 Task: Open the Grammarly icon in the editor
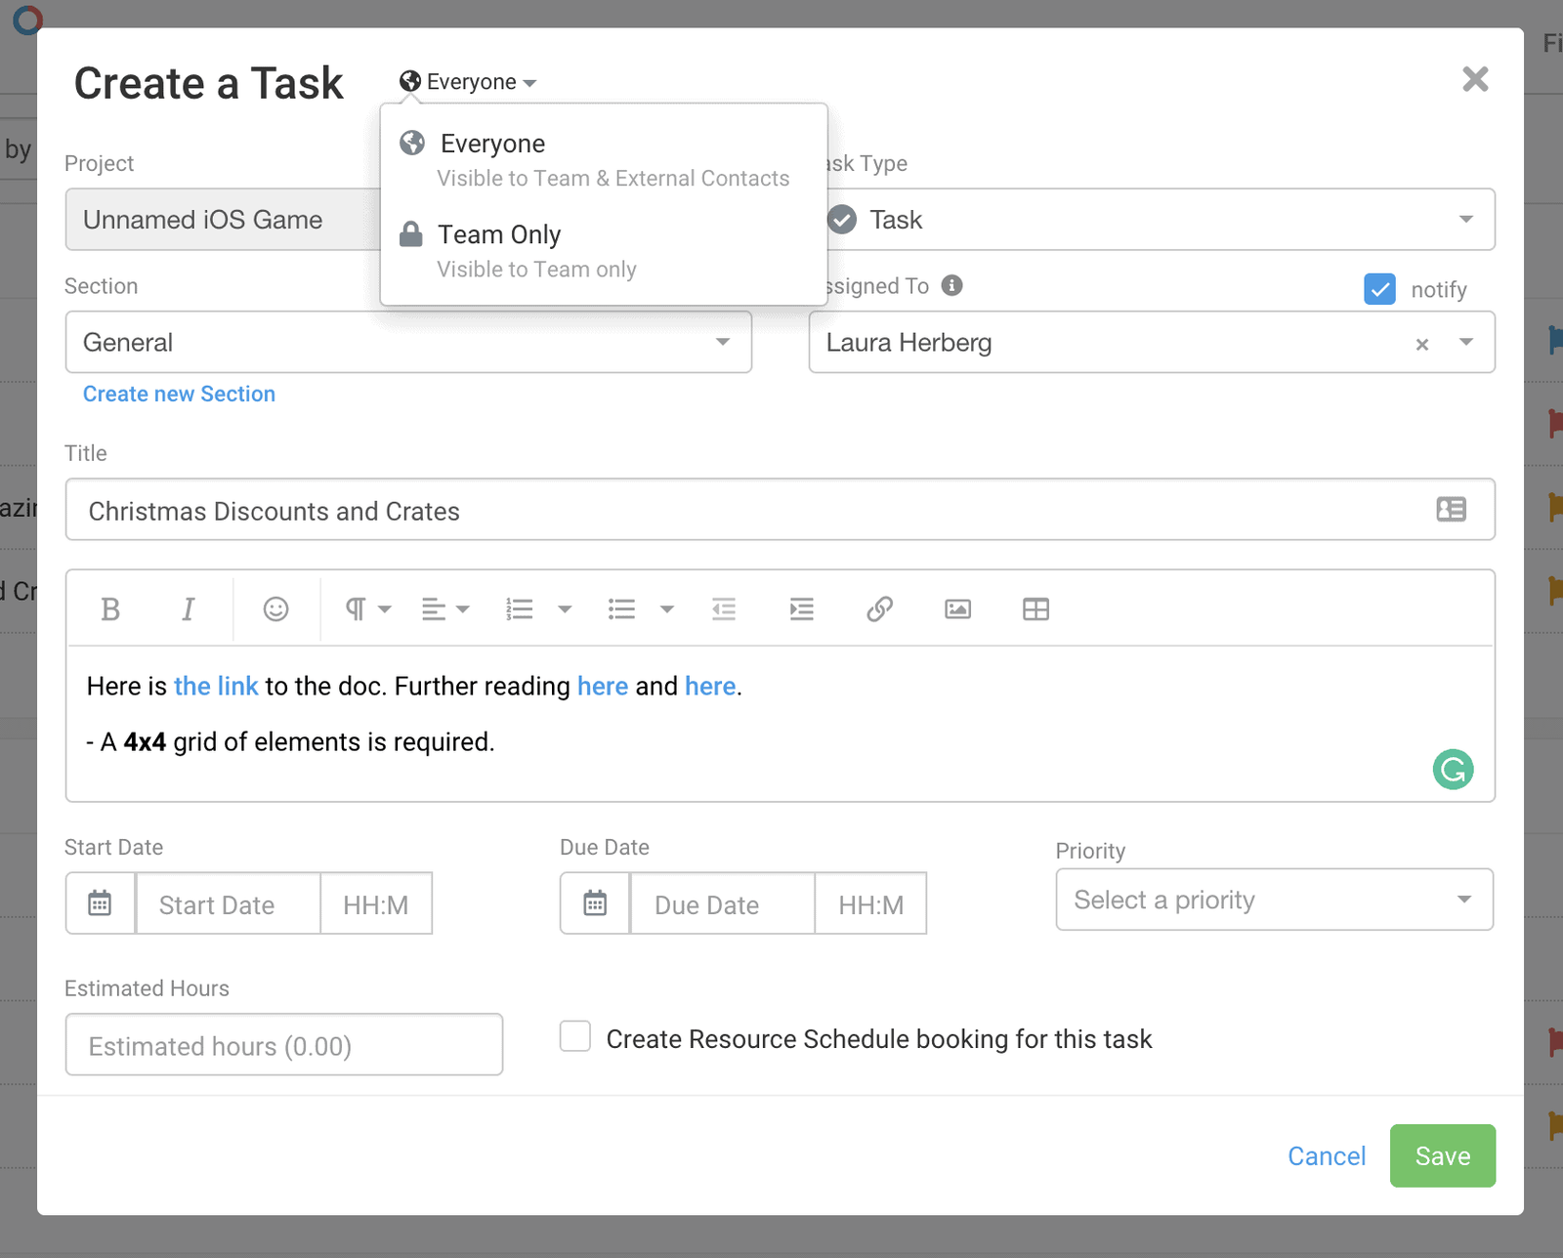click(1453, 770)
